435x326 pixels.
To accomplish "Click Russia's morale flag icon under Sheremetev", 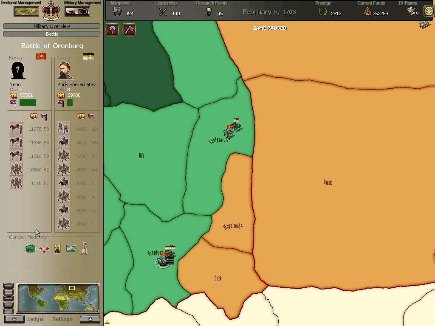I will [61, 104].
